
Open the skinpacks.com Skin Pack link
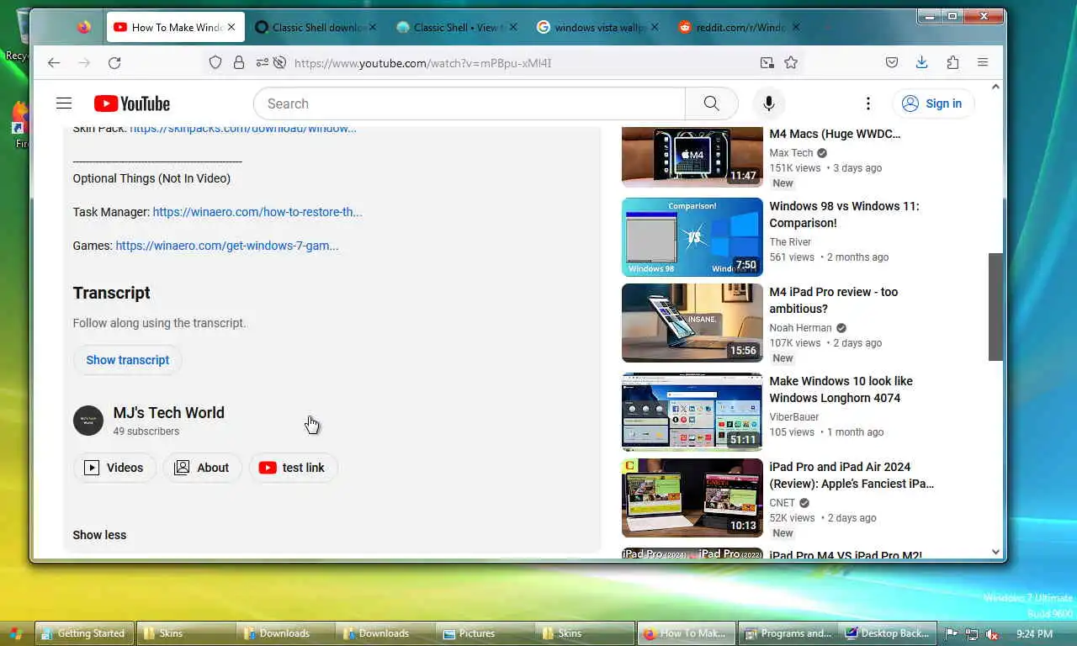coord(243,129)
